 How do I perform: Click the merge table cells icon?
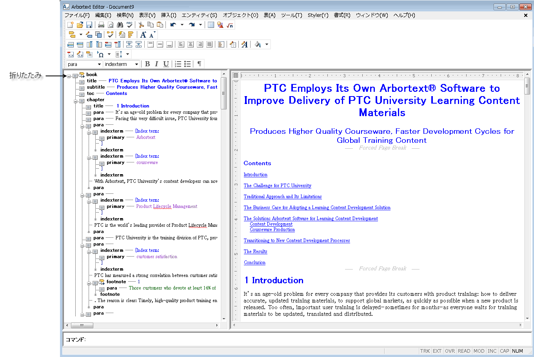pos(129,44)
